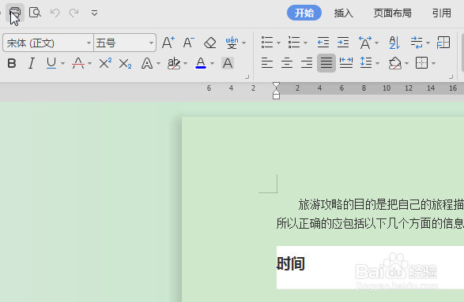Click the borders icon
This screenshot has width=464, height=302.
421,63
